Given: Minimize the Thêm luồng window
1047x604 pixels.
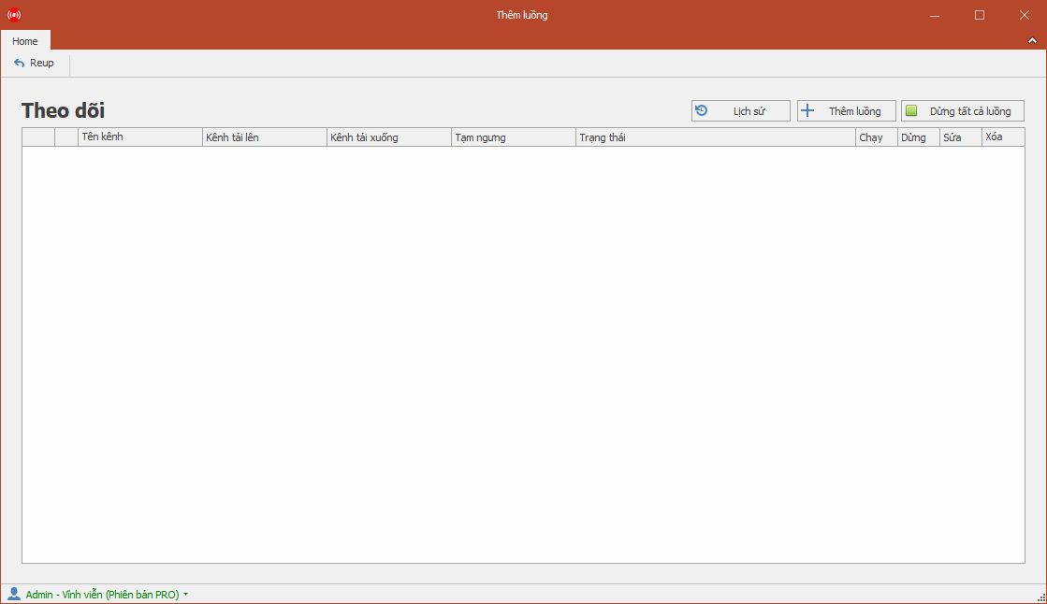Looking at the screenshot, I should coord(935,15).
